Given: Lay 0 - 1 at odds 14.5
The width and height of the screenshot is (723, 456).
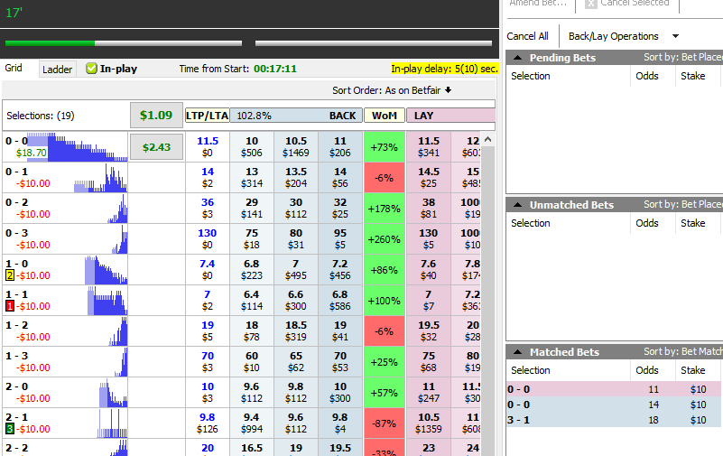Looking at the screenshot, I should (429, 178).
